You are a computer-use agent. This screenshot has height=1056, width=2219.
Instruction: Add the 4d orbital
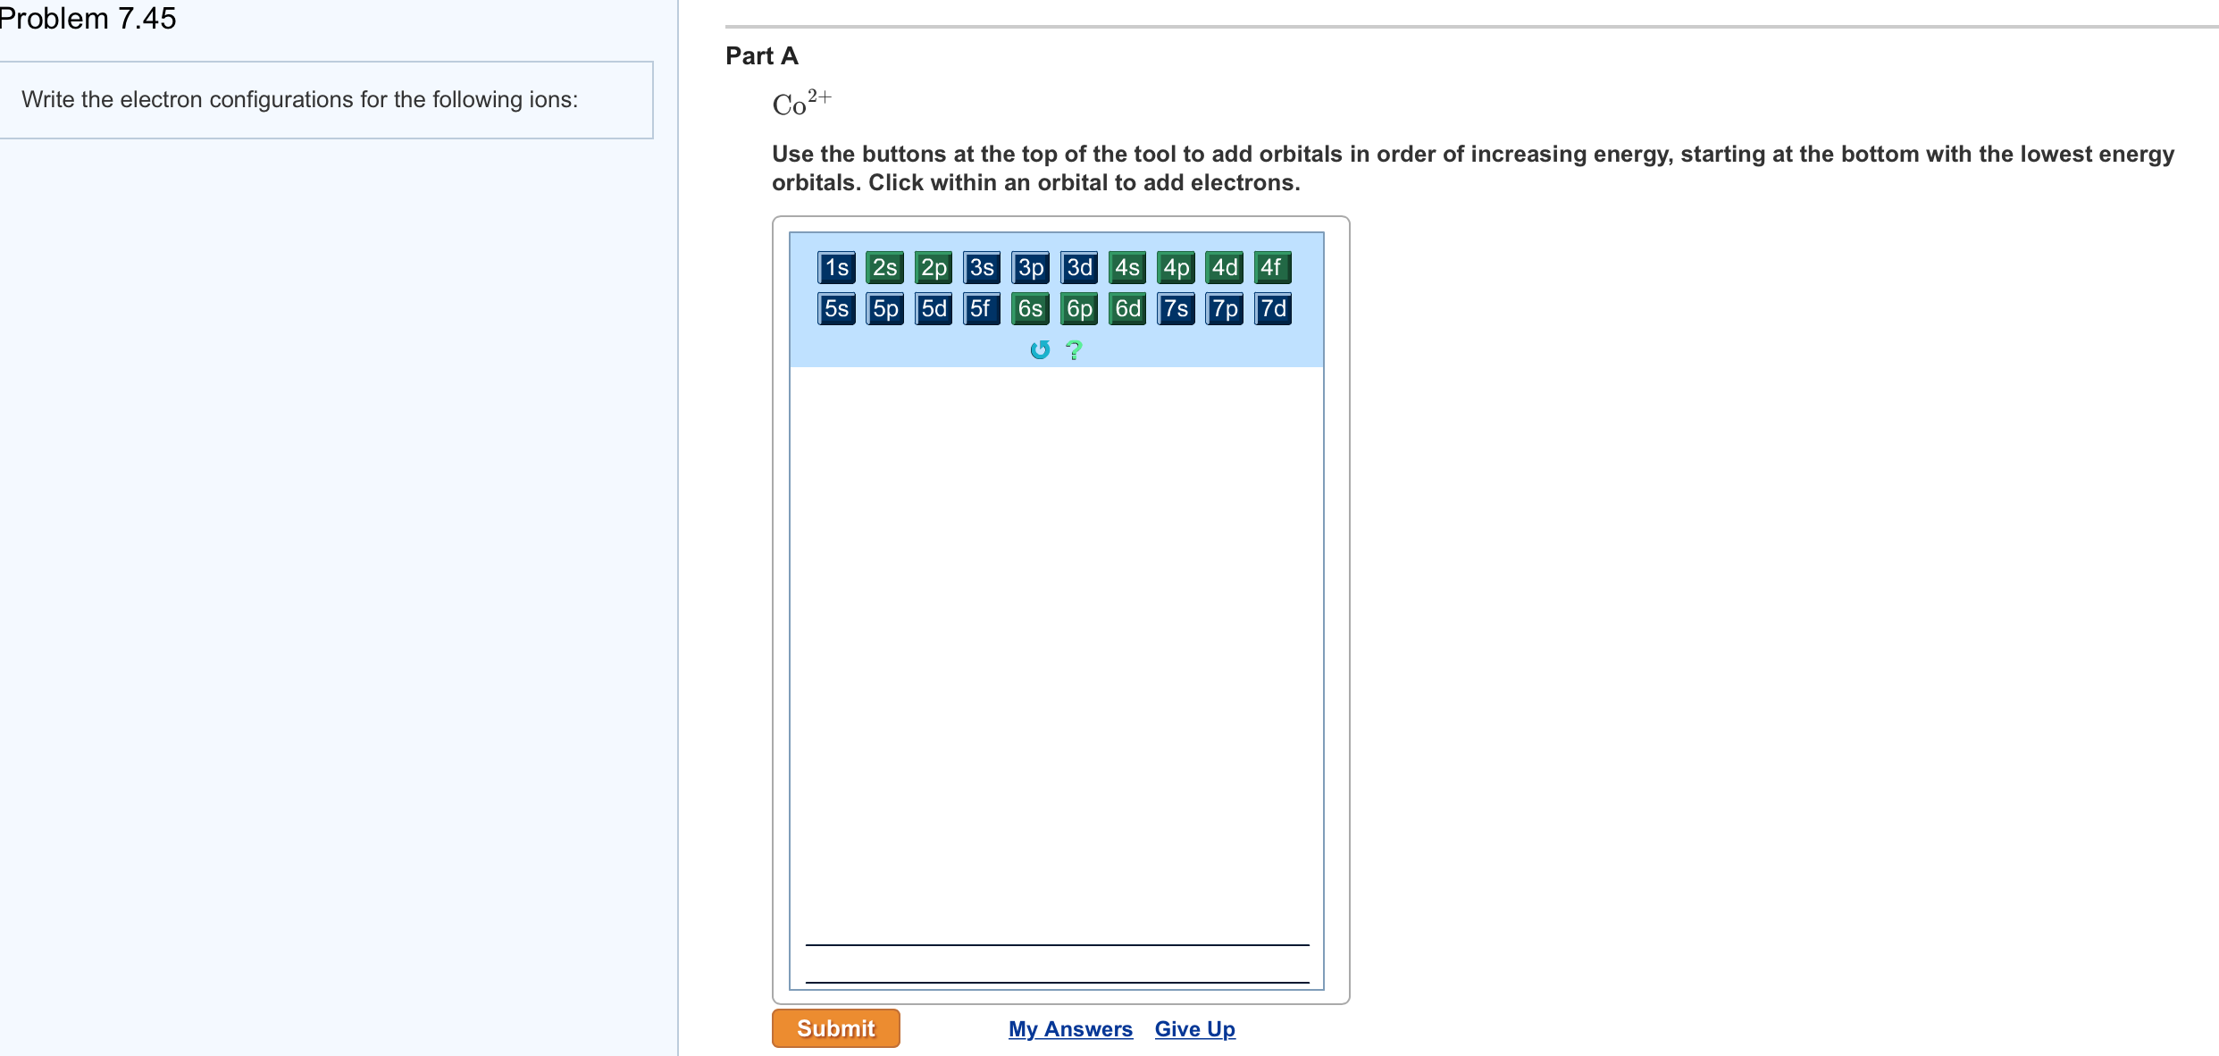(x=1225, y=267)
